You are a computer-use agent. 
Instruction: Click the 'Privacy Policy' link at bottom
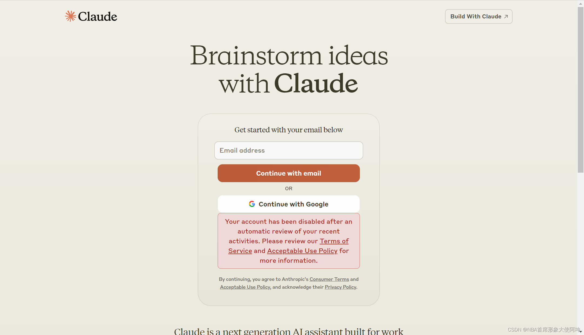pyautogui.click(x=340, y=287)
